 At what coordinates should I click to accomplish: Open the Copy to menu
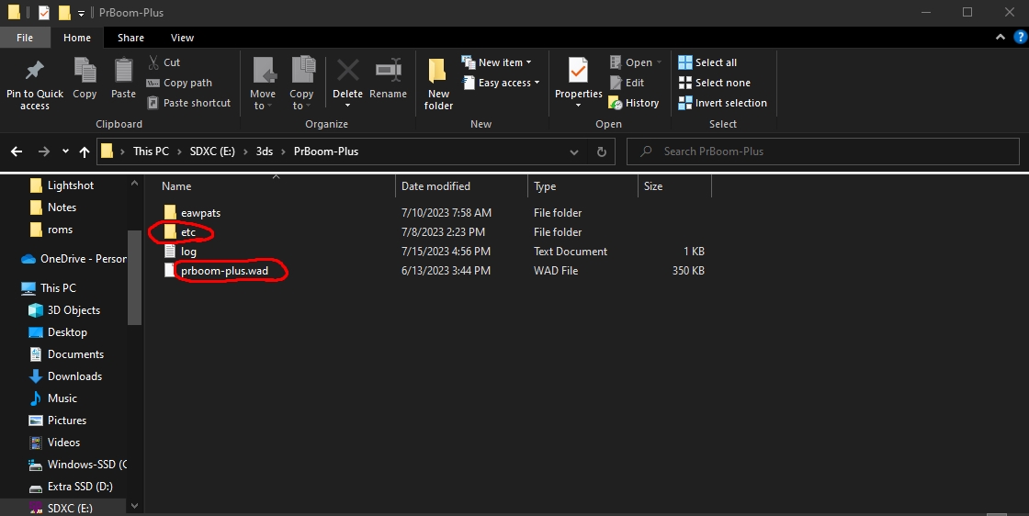tap(301, 84)
